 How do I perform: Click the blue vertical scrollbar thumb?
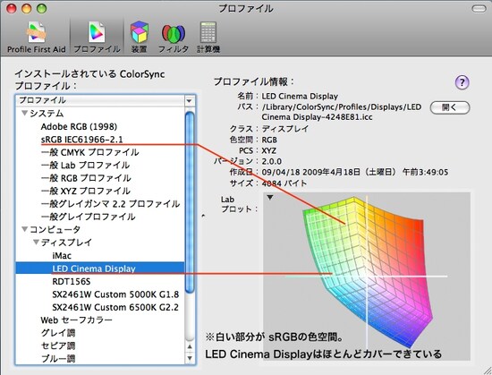(190, 203)
